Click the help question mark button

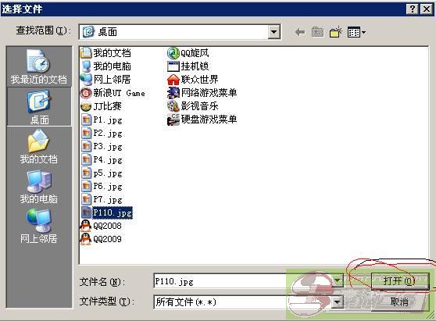click(413, 9)
